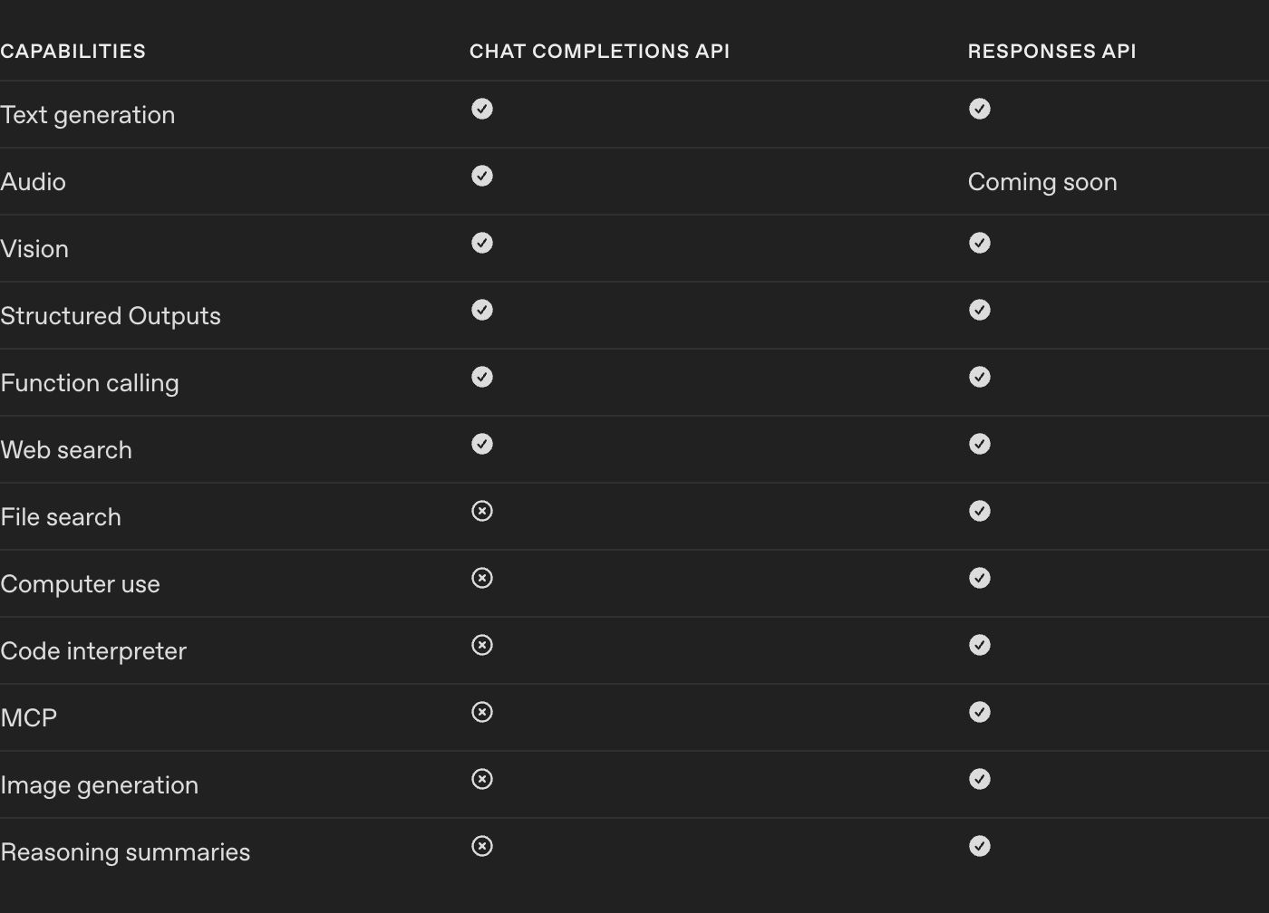Screen dimensions: 1269x913
Task: Click the Capabilities column header
Action: click(x=73, y=52)
